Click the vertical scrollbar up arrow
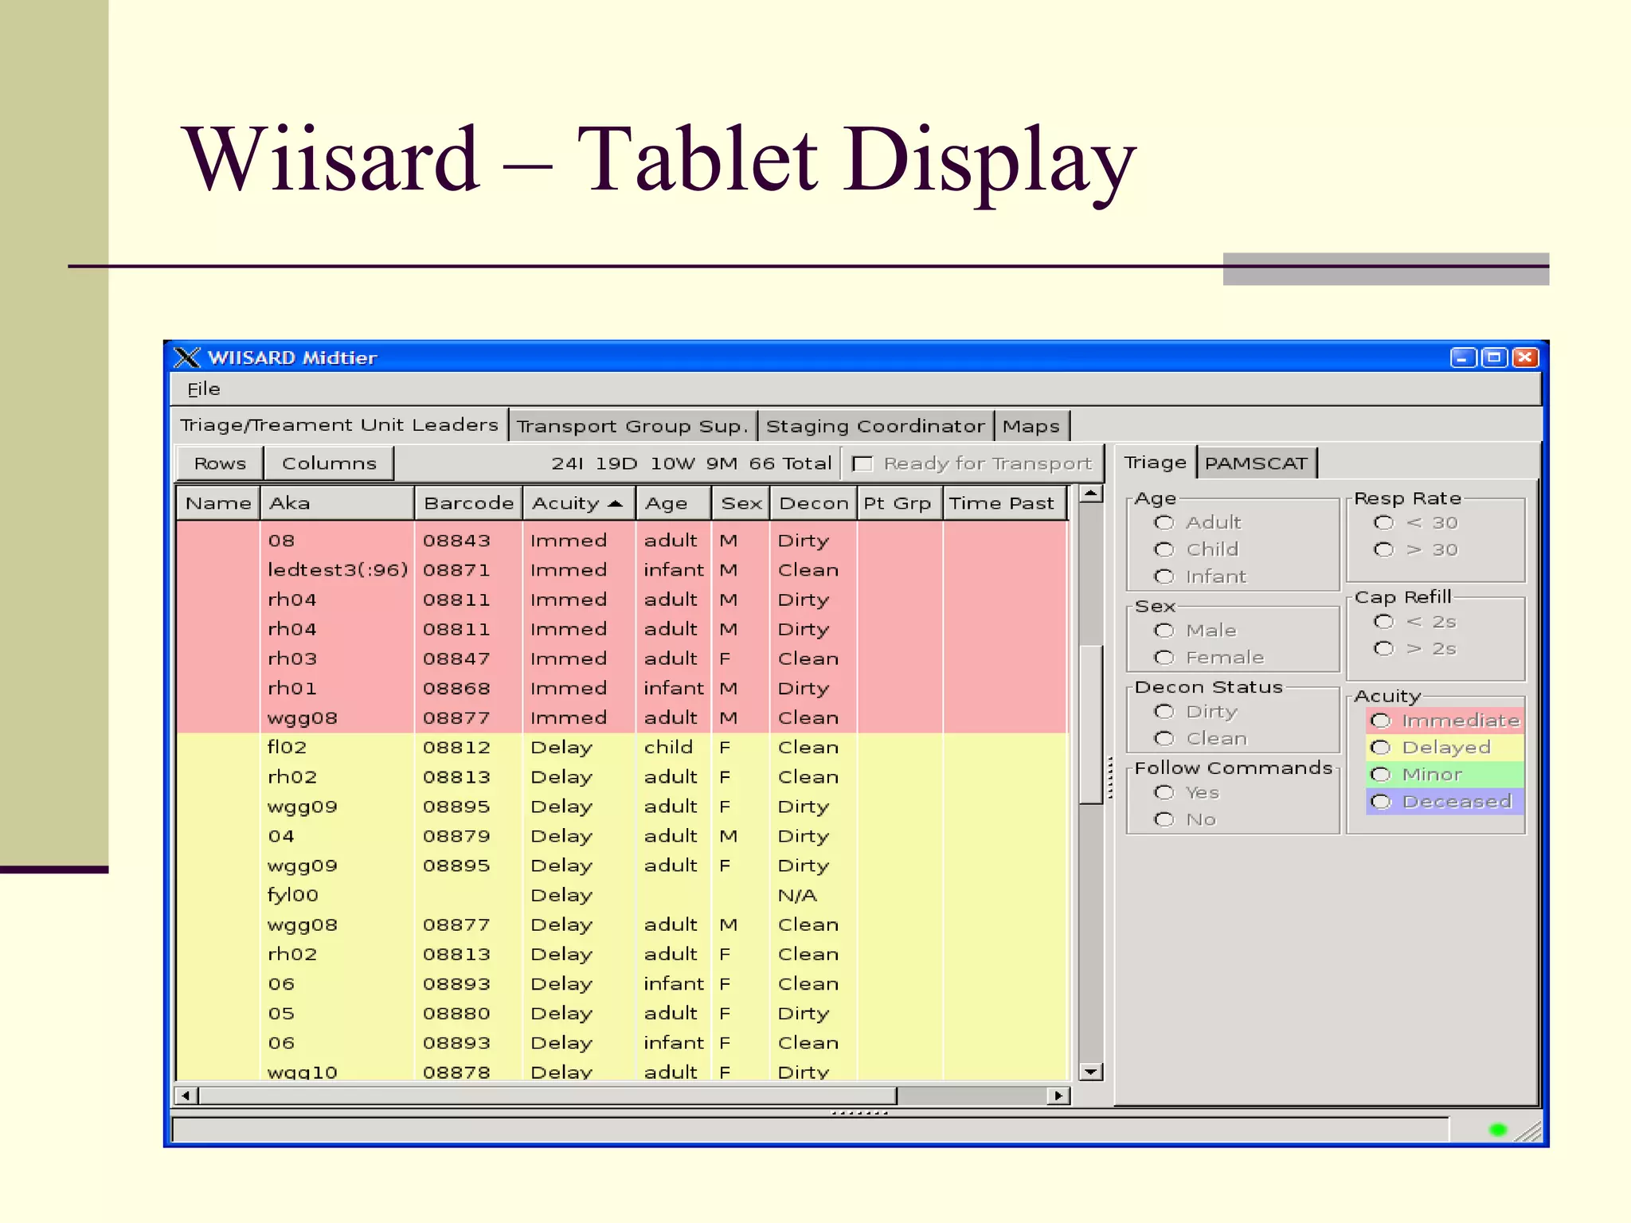 click(x=1091, y=494)
